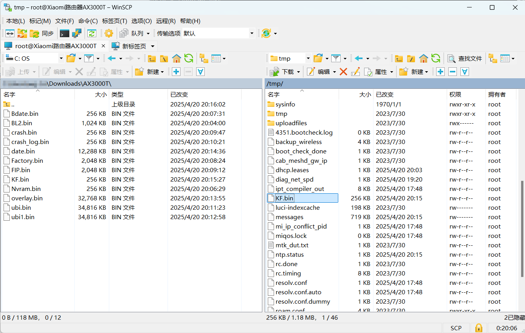This screenshot has width=525, height=333.
Task: Click local 新建 button
Action: [149, 72]
